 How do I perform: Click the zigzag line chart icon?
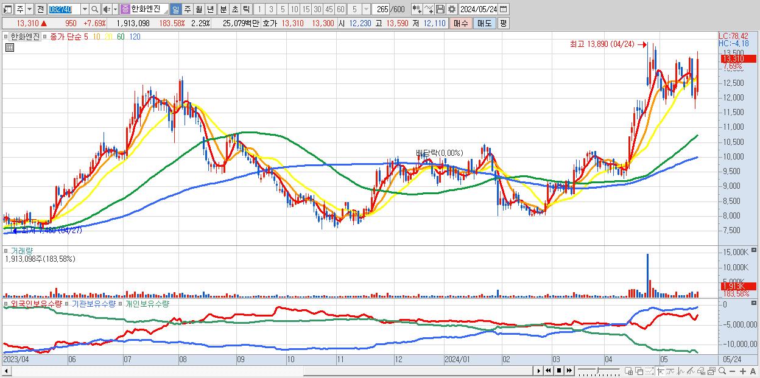click(x=680, y=371)
